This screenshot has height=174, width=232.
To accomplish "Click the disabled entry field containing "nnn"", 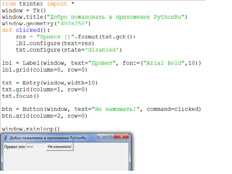I will 36,147.
